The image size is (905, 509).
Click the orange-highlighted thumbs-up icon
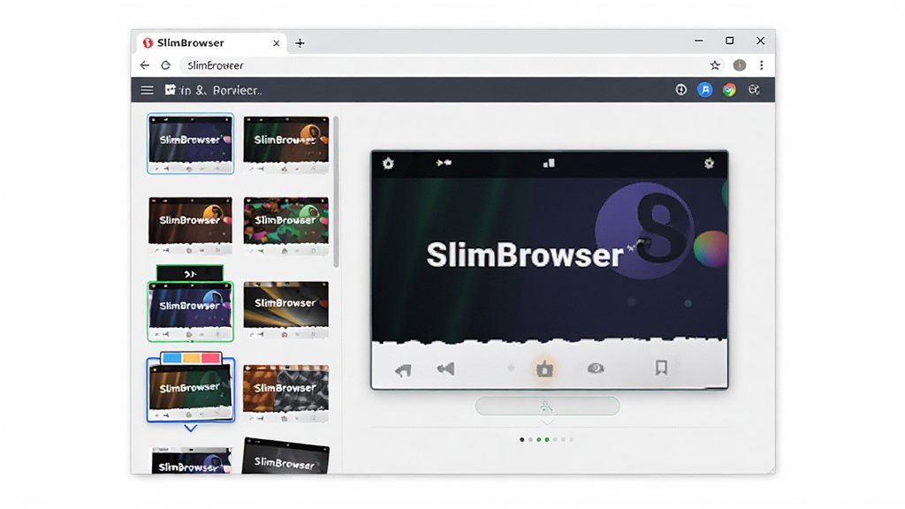(x=544, y=368)
